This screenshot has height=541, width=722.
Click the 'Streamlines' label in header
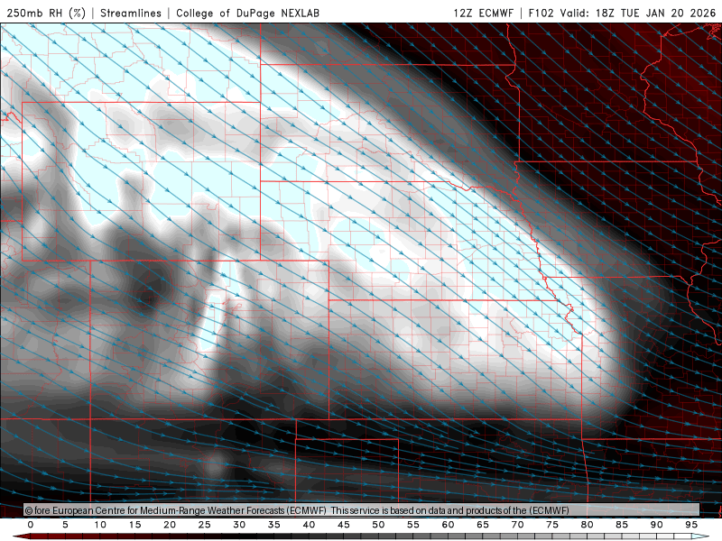tap(131, 13)
